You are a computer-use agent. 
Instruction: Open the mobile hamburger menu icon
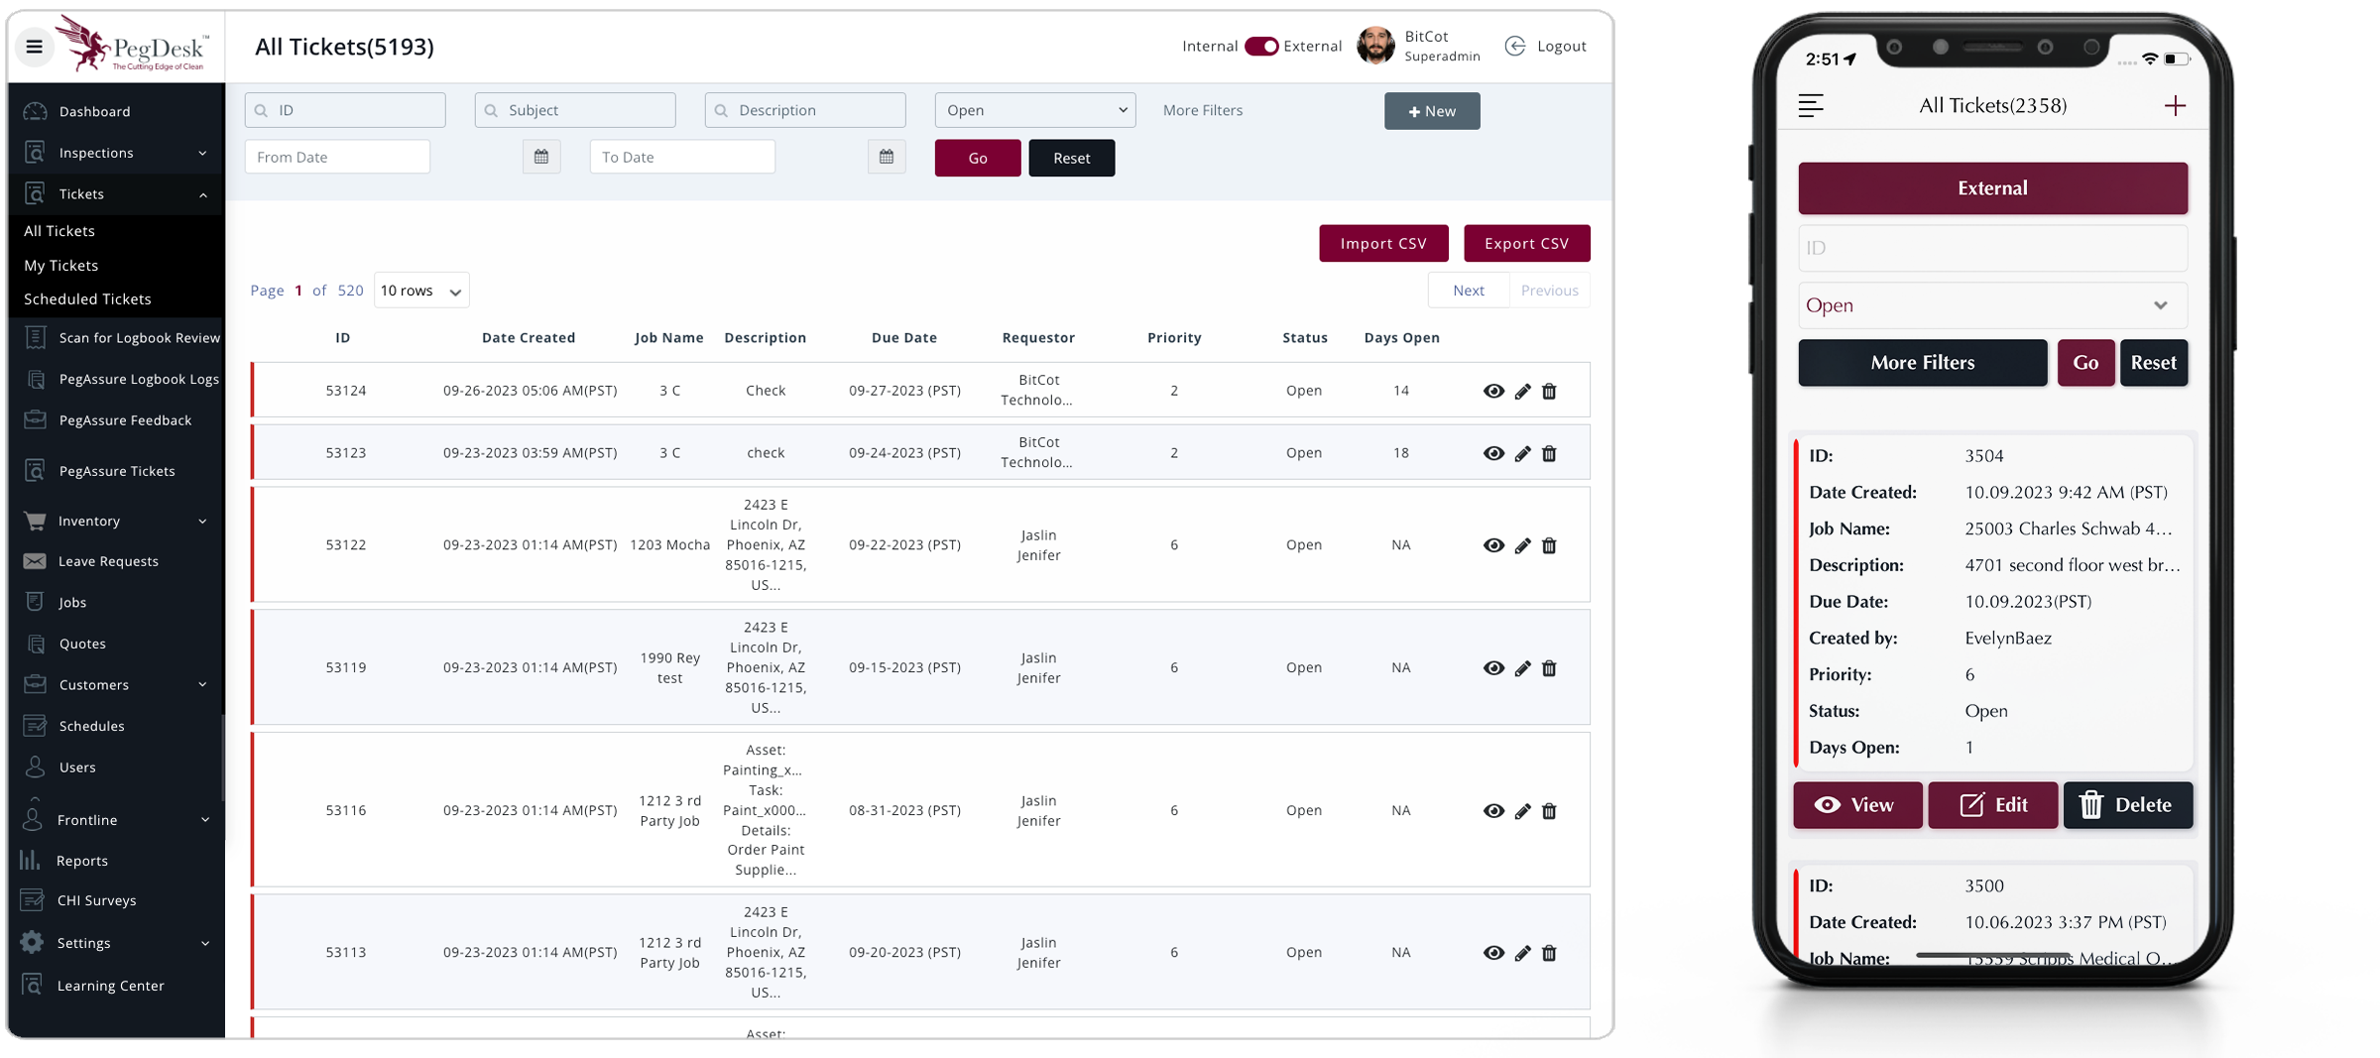[1811, 106]
